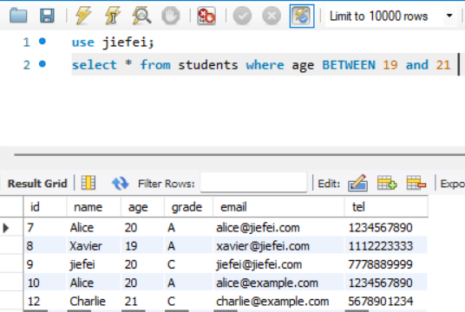Select age cell 21 for Charlie
The height and width of the screenshot is (312, 465).
[x=142, y=302]
